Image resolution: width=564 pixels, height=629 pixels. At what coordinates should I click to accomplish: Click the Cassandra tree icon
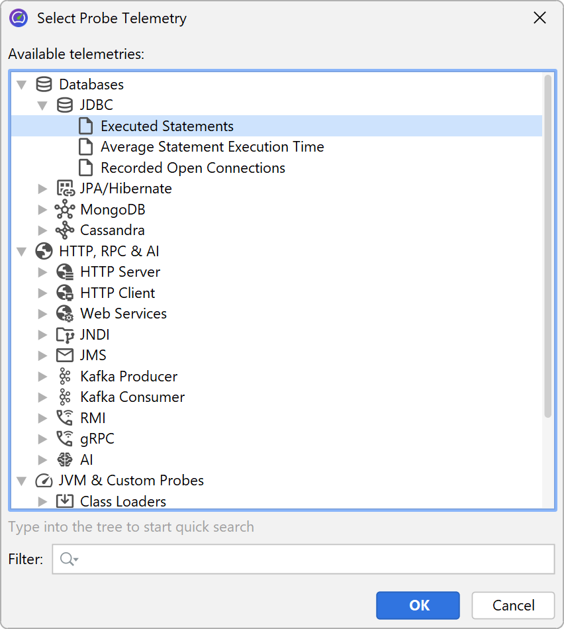coord(65,230)
